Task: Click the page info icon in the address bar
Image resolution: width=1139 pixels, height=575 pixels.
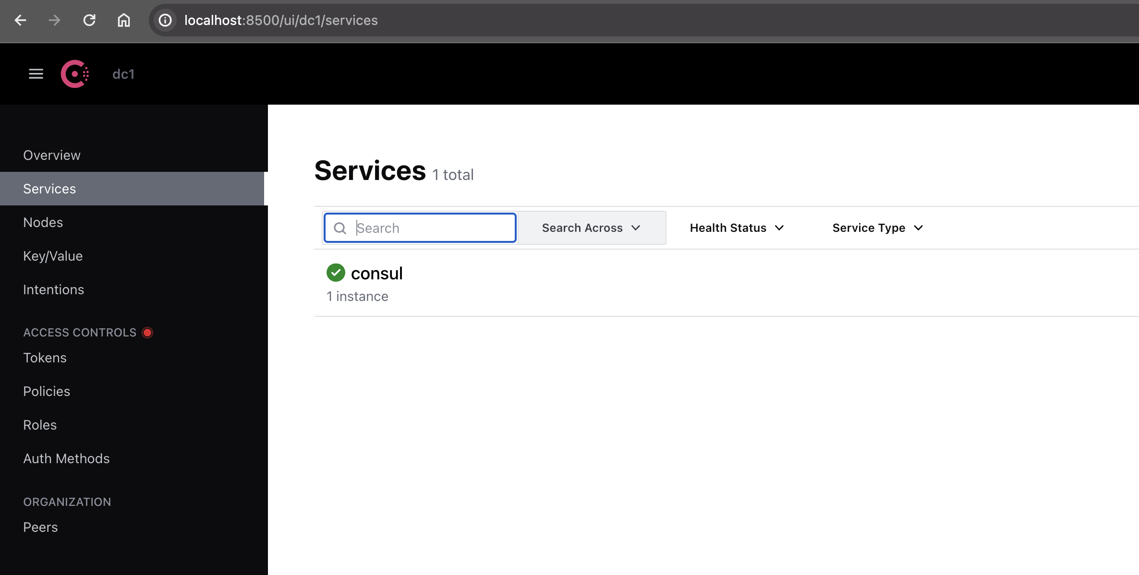Action: click(x=165, y=20)
